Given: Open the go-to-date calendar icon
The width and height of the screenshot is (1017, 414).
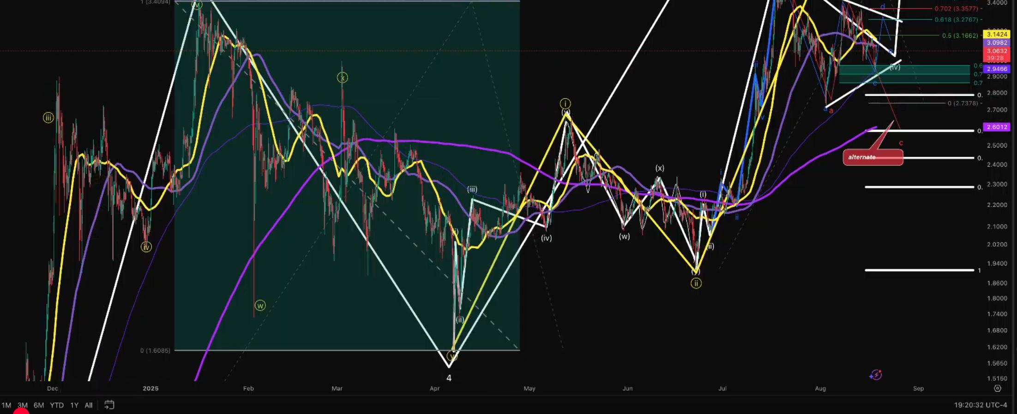Looking at the screenshot, I should 109,405.
